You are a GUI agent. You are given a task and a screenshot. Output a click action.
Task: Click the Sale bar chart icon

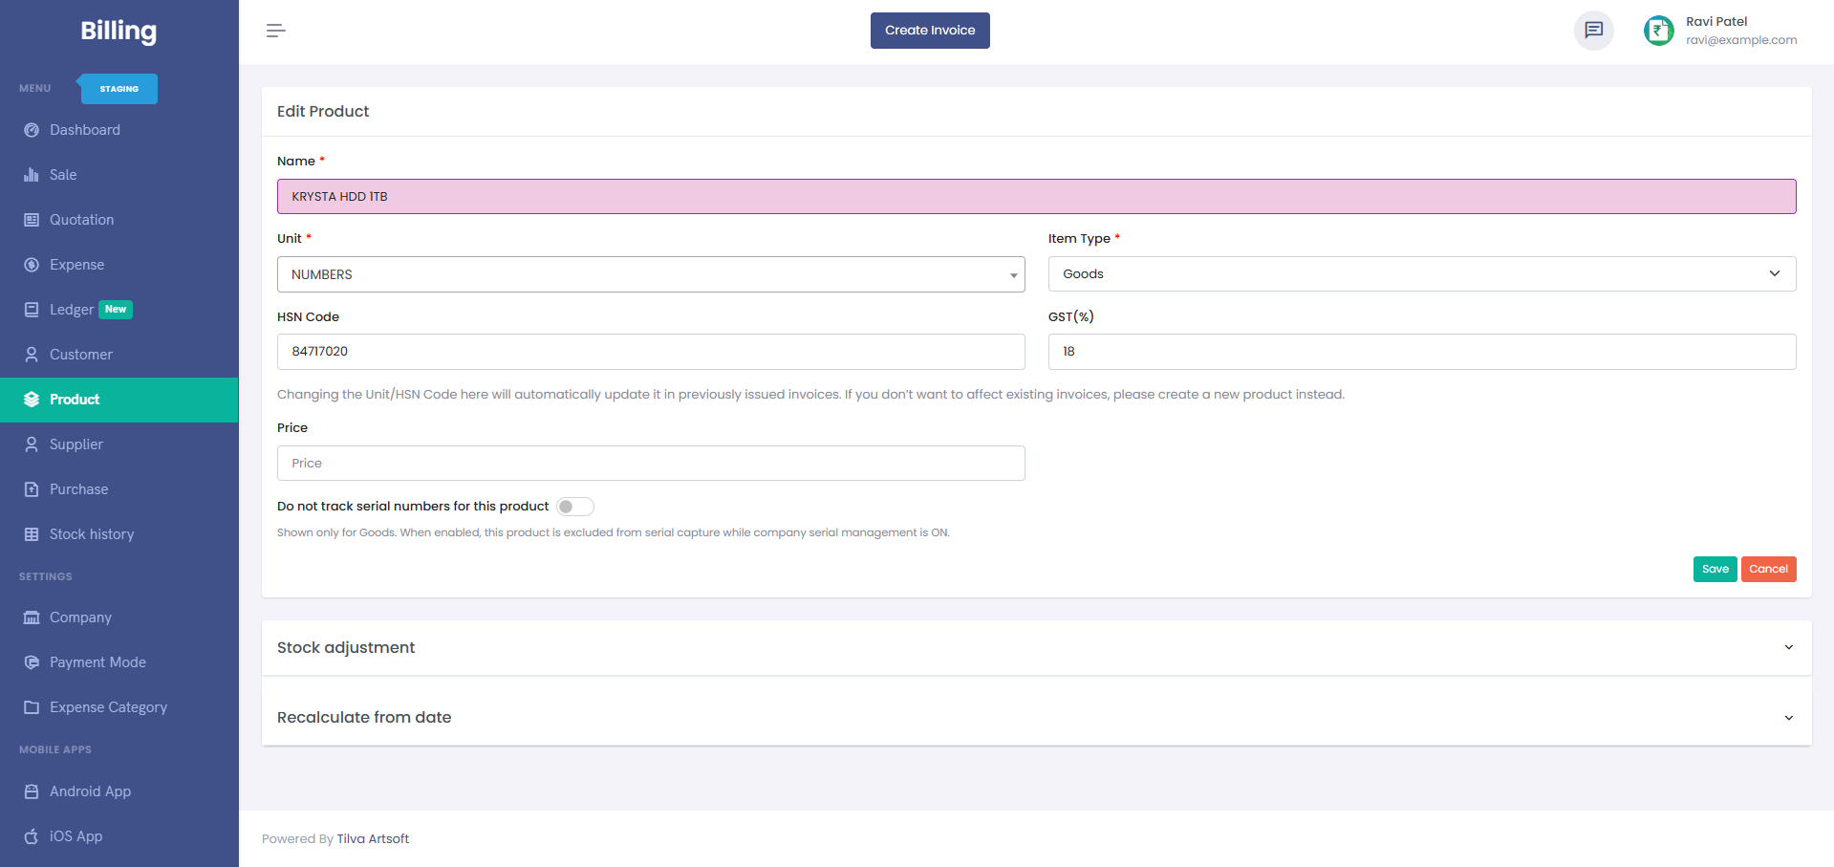click(32, 175)
